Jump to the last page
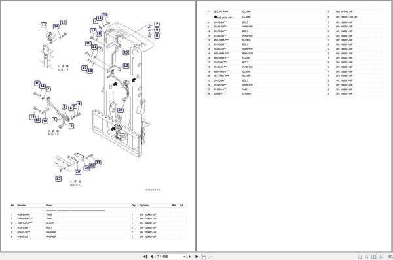Screen dimensions: 393x260 [196, 257]
